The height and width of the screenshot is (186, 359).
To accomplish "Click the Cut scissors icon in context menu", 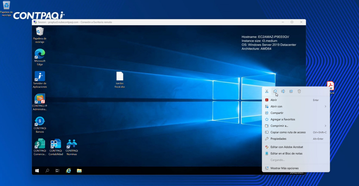I will pyautogui.click(x=267, y=91).
